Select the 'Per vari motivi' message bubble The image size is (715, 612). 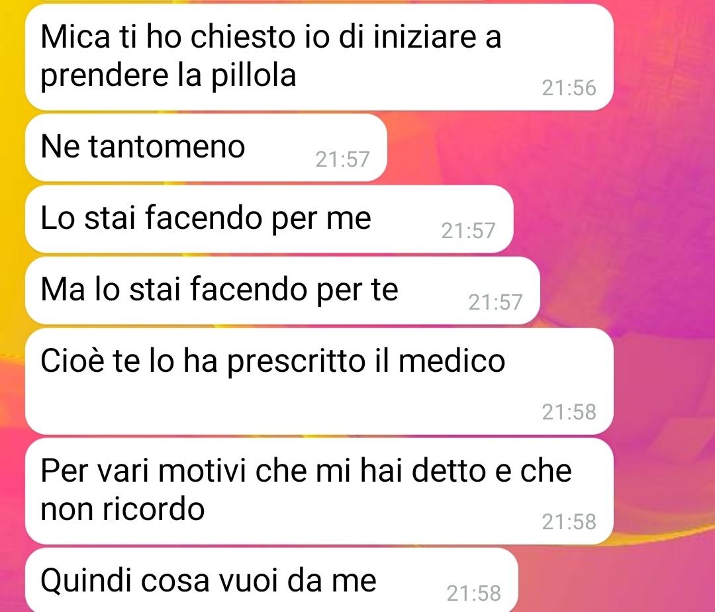click(x=319, y=491)
